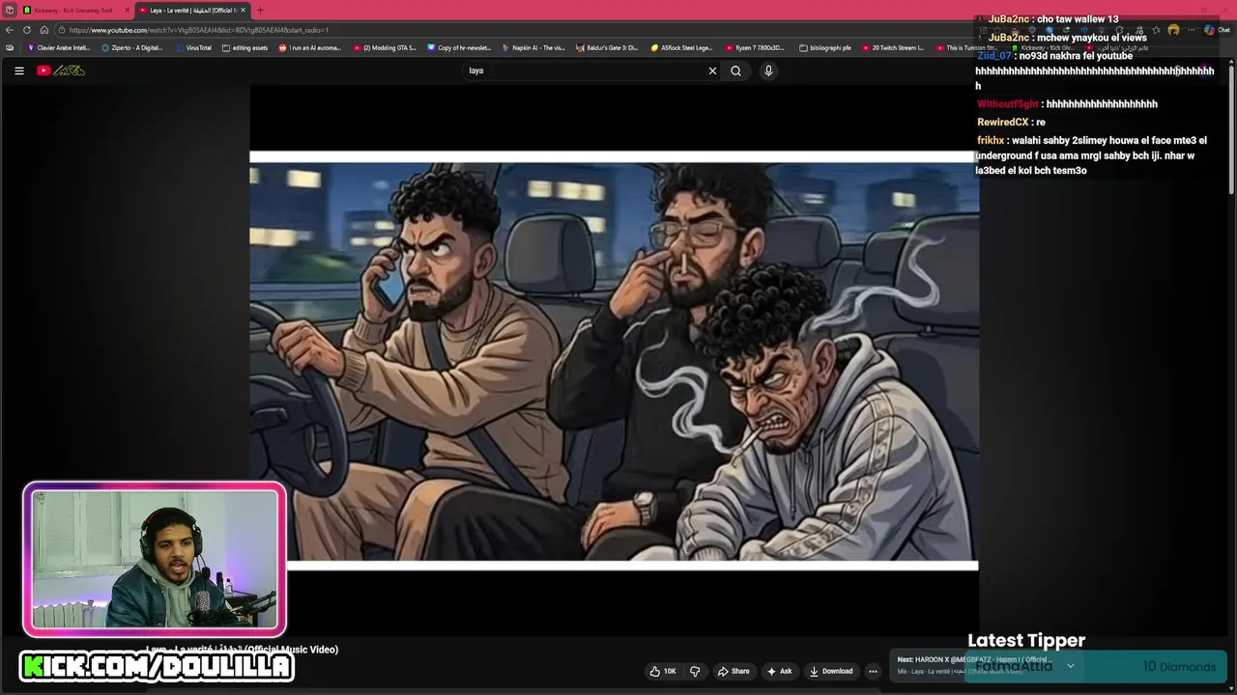Open the Ziperto bookmark

point(132,47)
